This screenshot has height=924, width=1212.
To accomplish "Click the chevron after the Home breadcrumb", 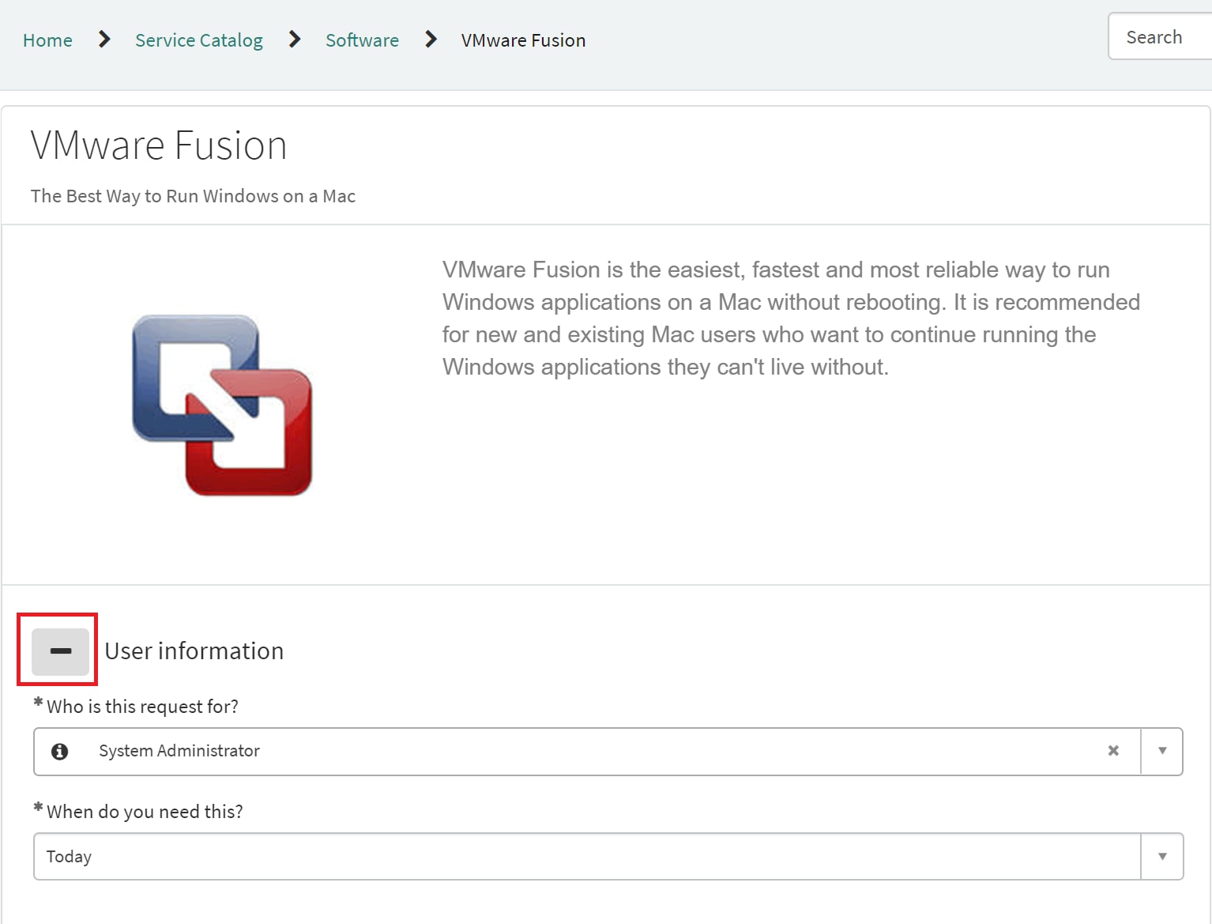I will pyautogui.click(x=104, y=39).
